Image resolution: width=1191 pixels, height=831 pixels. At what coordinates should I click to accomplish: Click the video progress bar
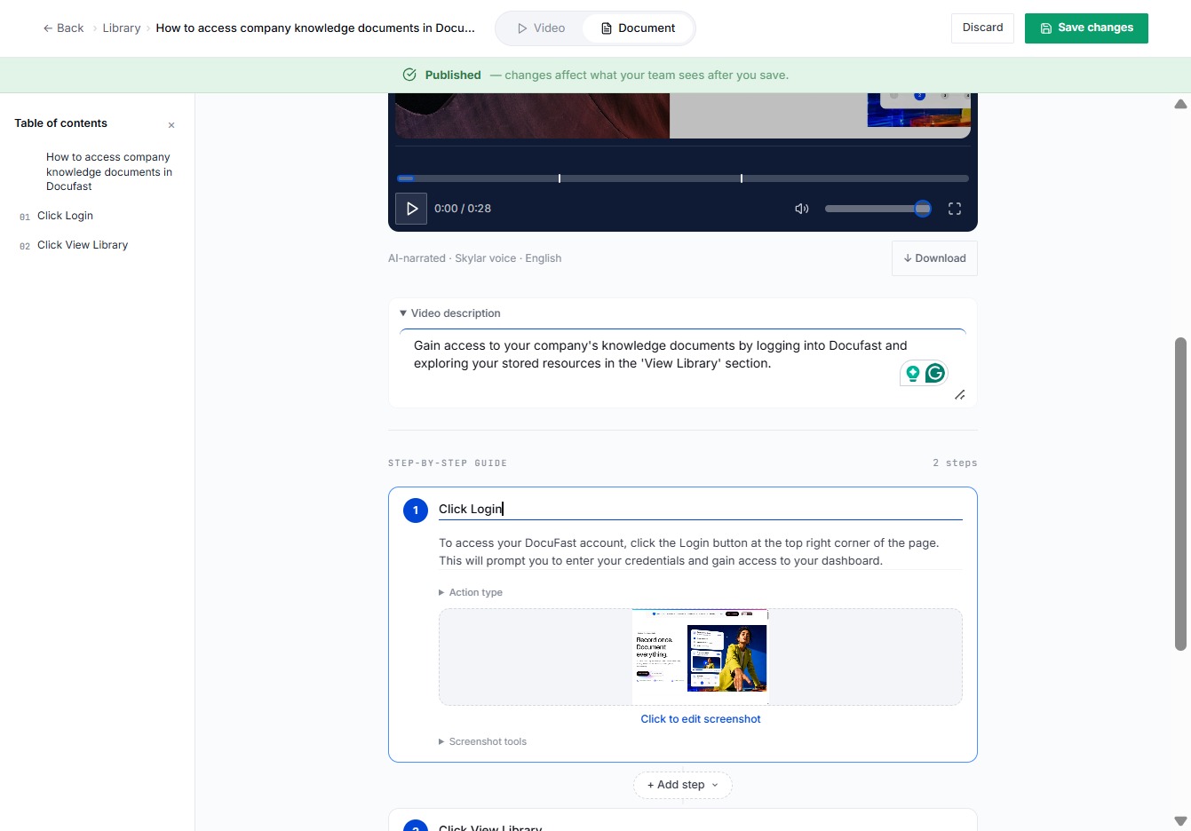point(683,178)
